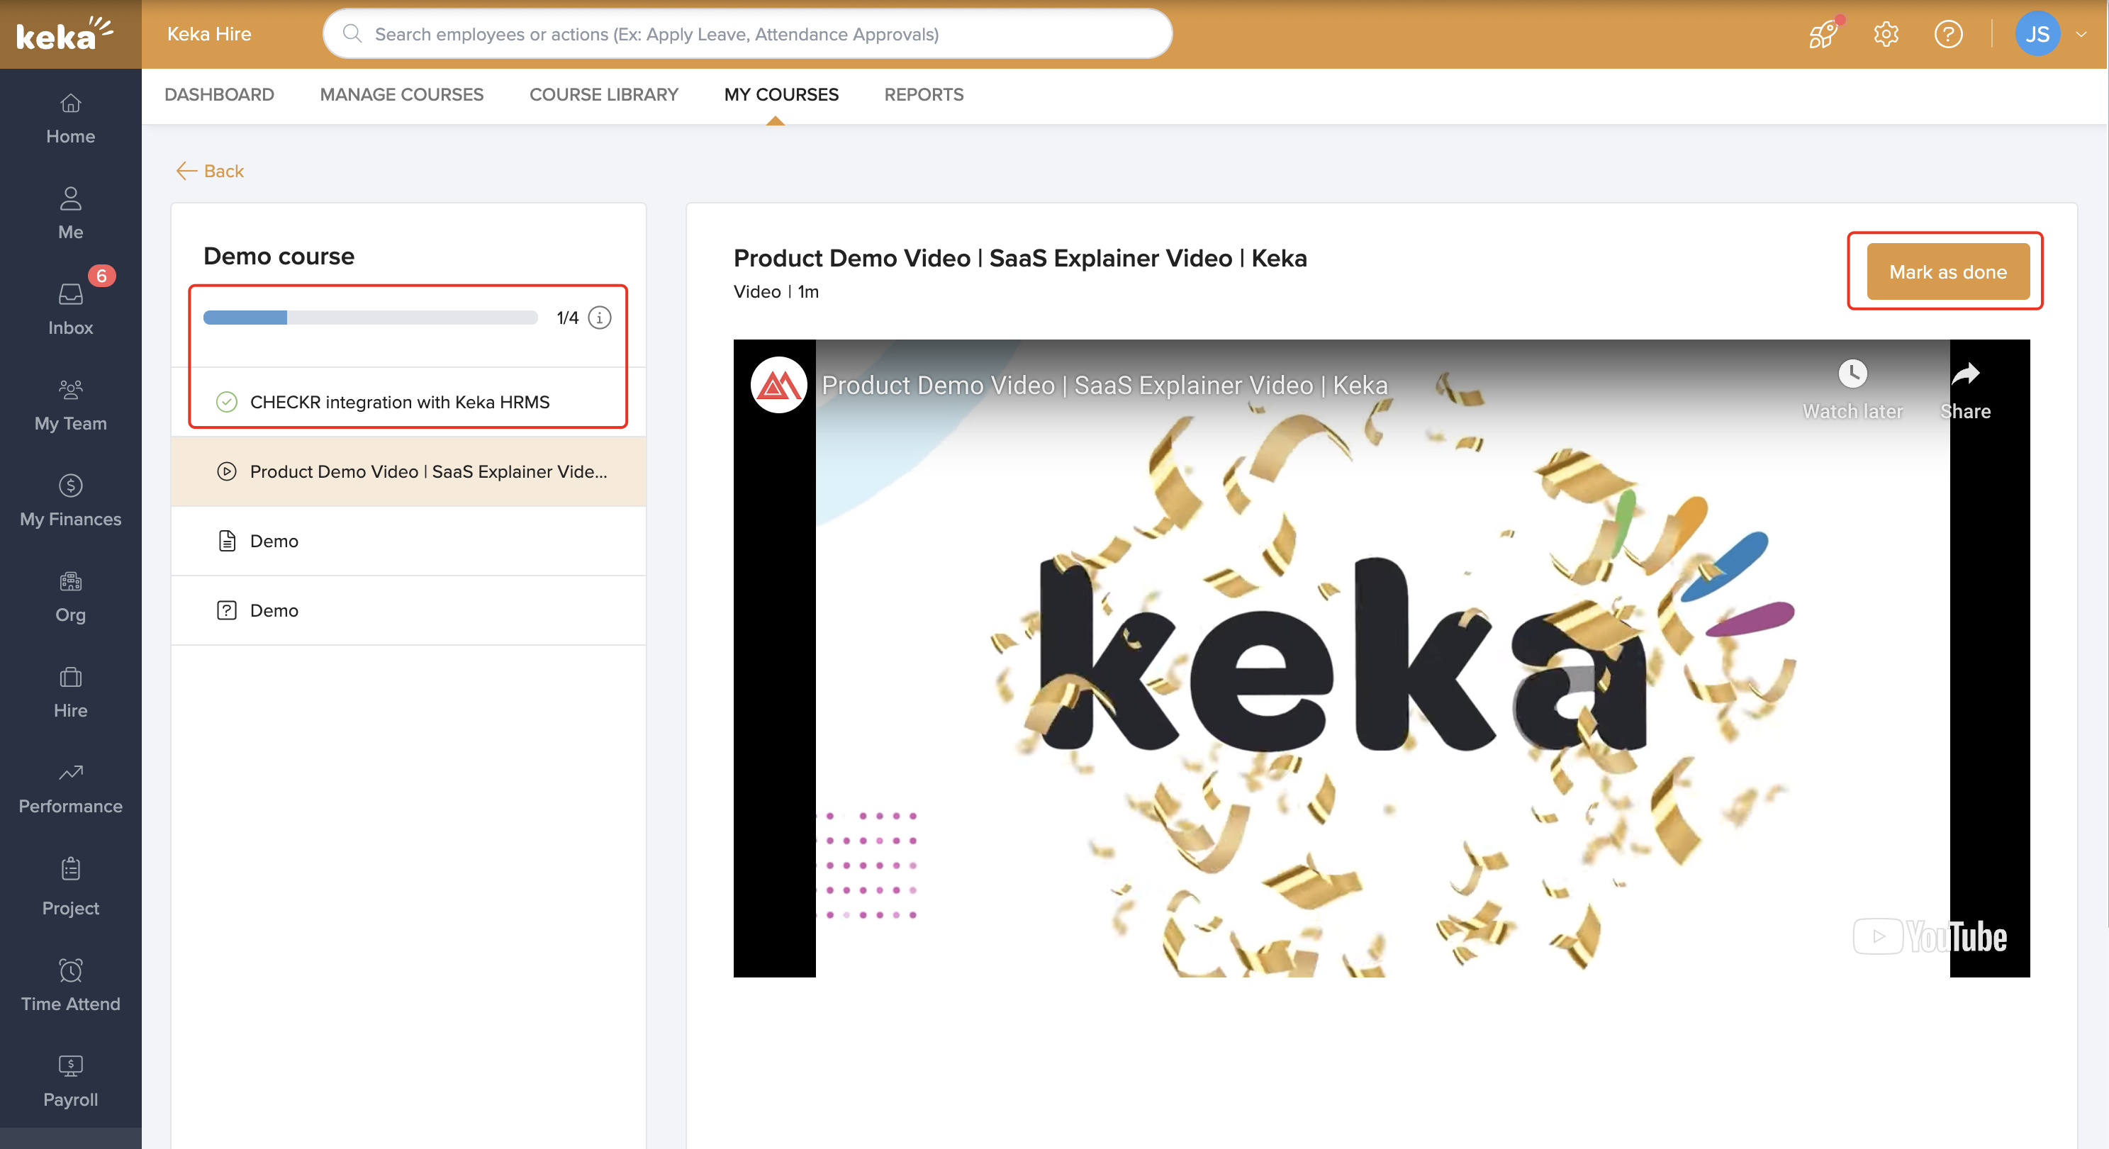Click the settings gear in the header
Image resolution: width=2109 pixels, height=1149 pixels.
pos(1886,33)
